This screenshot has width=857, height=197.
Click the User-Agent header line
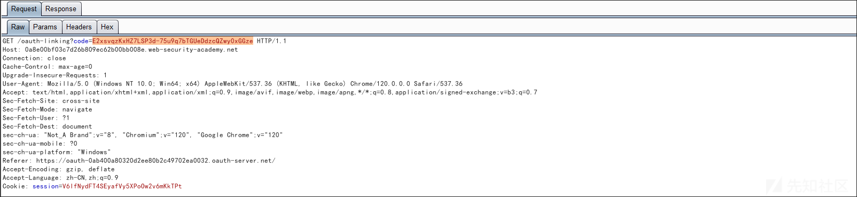[x=232, y=84]
